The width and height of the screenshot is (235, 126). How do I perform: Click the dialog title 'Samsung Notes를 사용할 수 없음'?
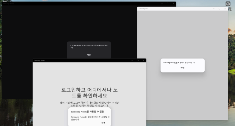tap(87, 112)
